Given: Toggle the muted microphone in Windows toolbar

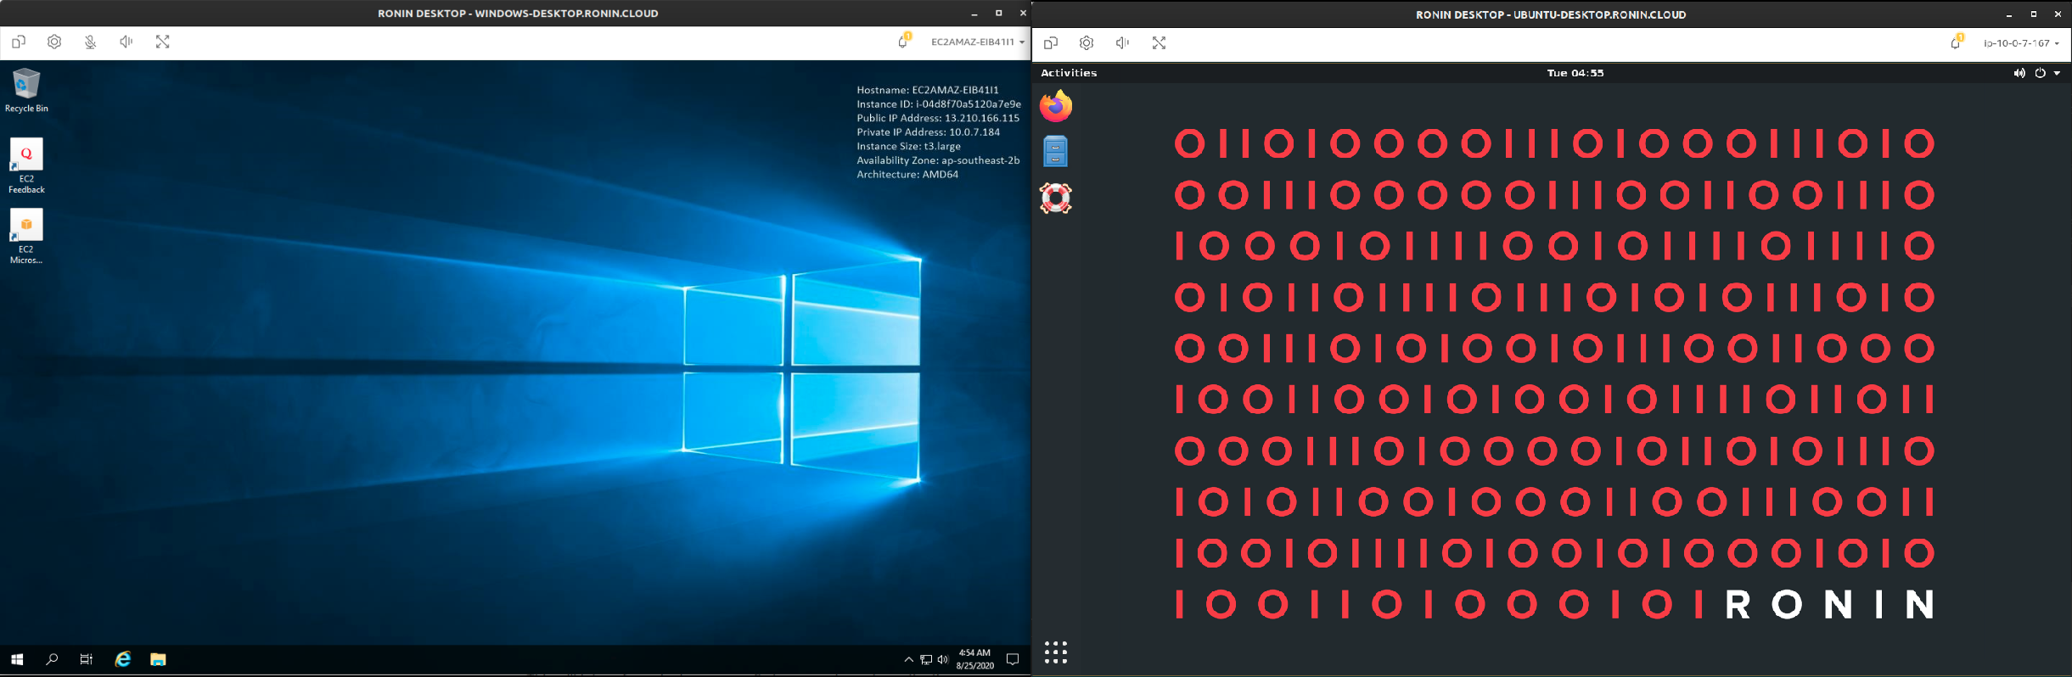Looking at the screenshot, I should tap(91, 42).
